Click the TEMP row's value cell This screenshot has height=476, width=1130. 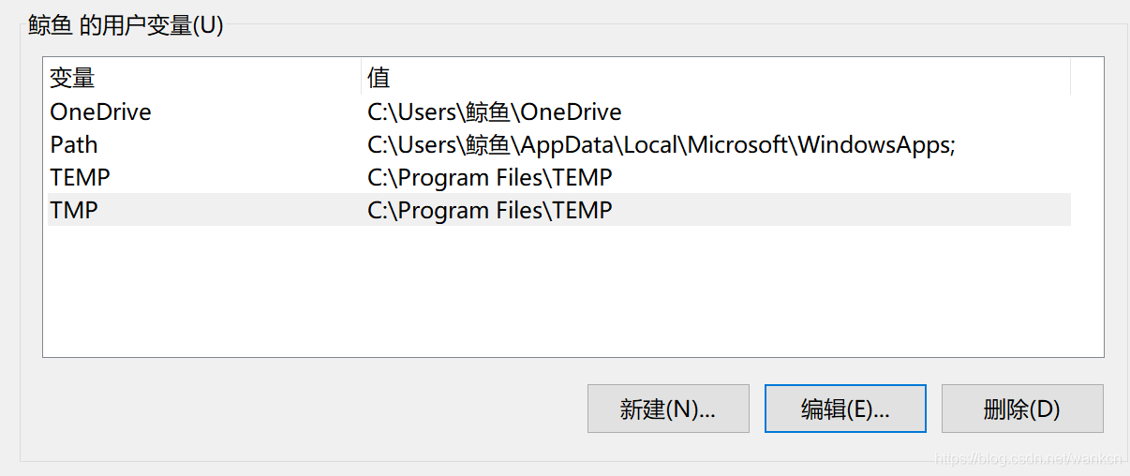[489, 177]
